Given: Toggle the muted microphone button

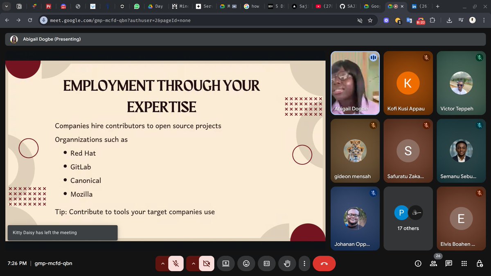Looking at the screenshot, I should coord(176,264).
